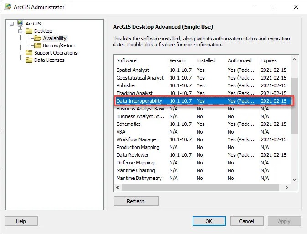
Task: Click Schematics' Authorized value Yes (Pack...
Action: click(x=241, y=124)
